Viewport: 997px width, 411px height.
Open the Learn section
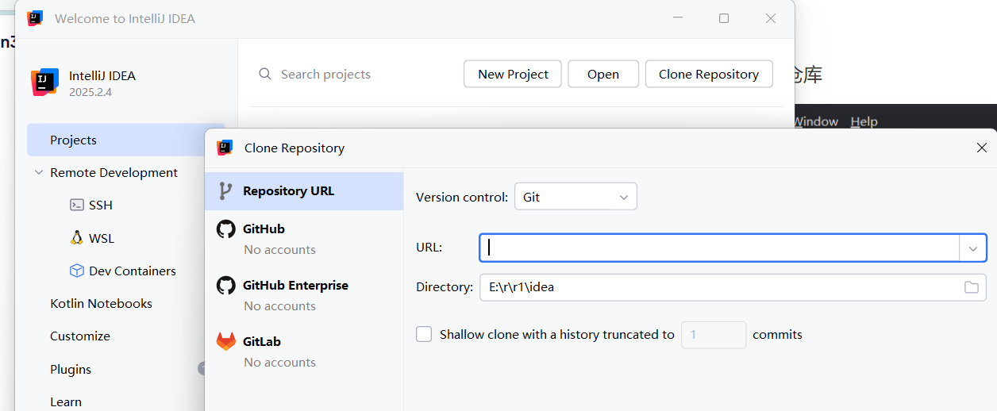[66, 401]
